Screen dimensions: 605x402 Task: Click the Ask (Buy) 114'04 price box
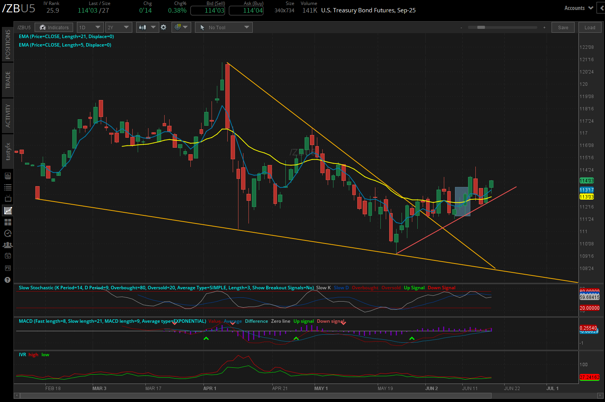pyautogui.click(x=246, y=11)
